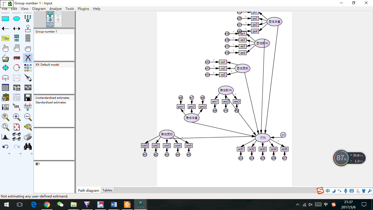The height and width of the screenshot is (210, 373).
Task: Save the path diagram with the floppy disk icon
Action: [x=28, y=97]
